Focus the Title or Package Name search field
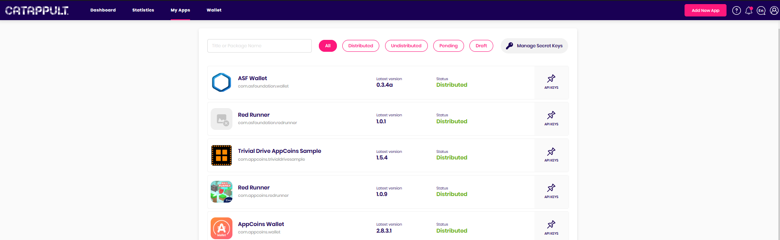Viewport: 780px width, 240px height. pos(260,46)
